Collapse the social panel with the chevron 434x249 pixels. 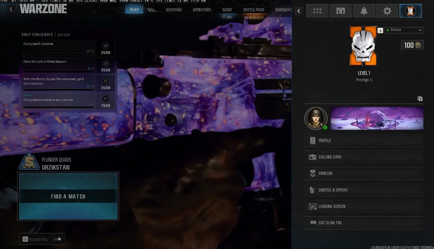(x=299, y=11)
